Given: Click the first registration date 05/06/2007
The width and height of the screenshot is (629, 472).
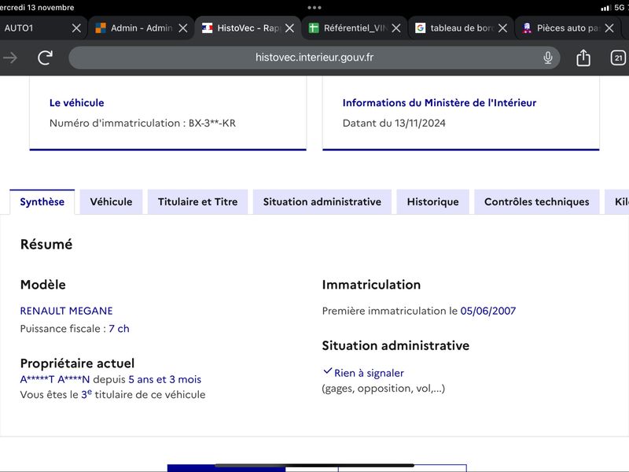Looking at the screenshot, I should point(488,311).
